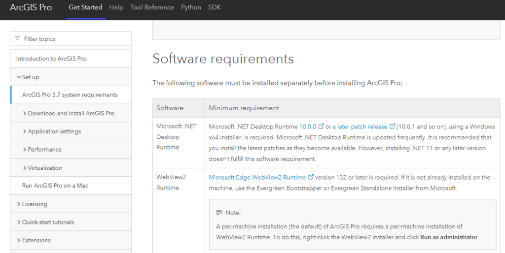505x253 pixels.
Task: Expand the Extensions section
Action: [x=19, y=240]
